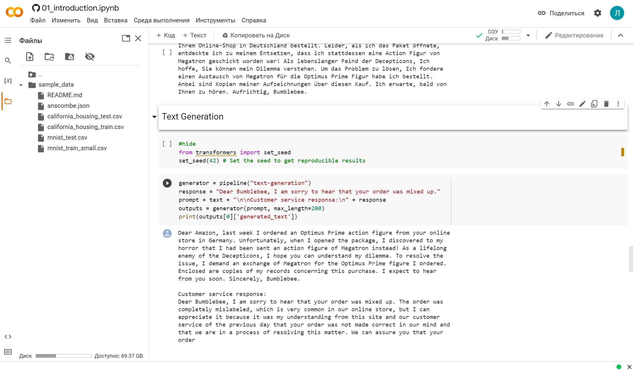633x371 pixels.
Task: Click the Colab logo
Action: (x=14, y=13)
